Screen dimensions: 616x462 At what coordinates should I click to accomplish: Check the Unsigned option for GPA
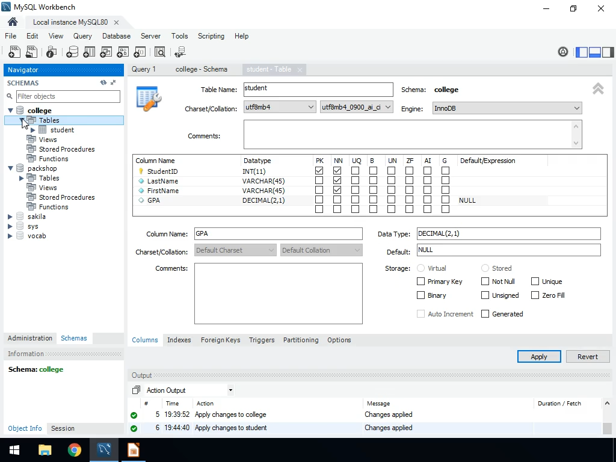[485, 295]
